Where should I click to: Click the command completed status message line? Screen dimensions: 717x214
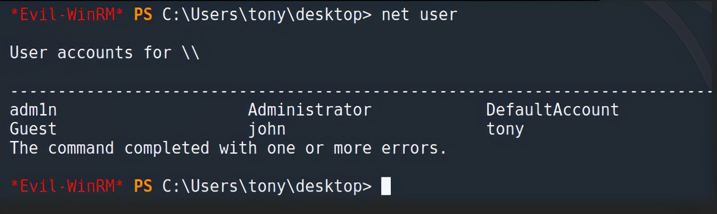coord(228,148)
